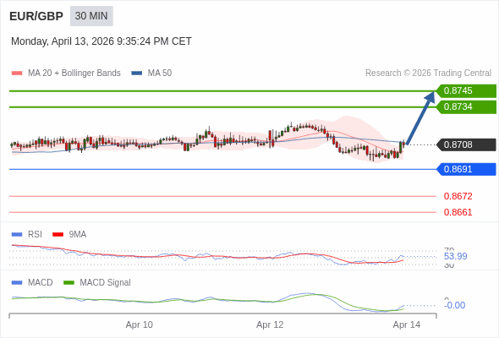
Task: Click 'Research © 2026 Trading Central' credit
Action: point(428,74)
